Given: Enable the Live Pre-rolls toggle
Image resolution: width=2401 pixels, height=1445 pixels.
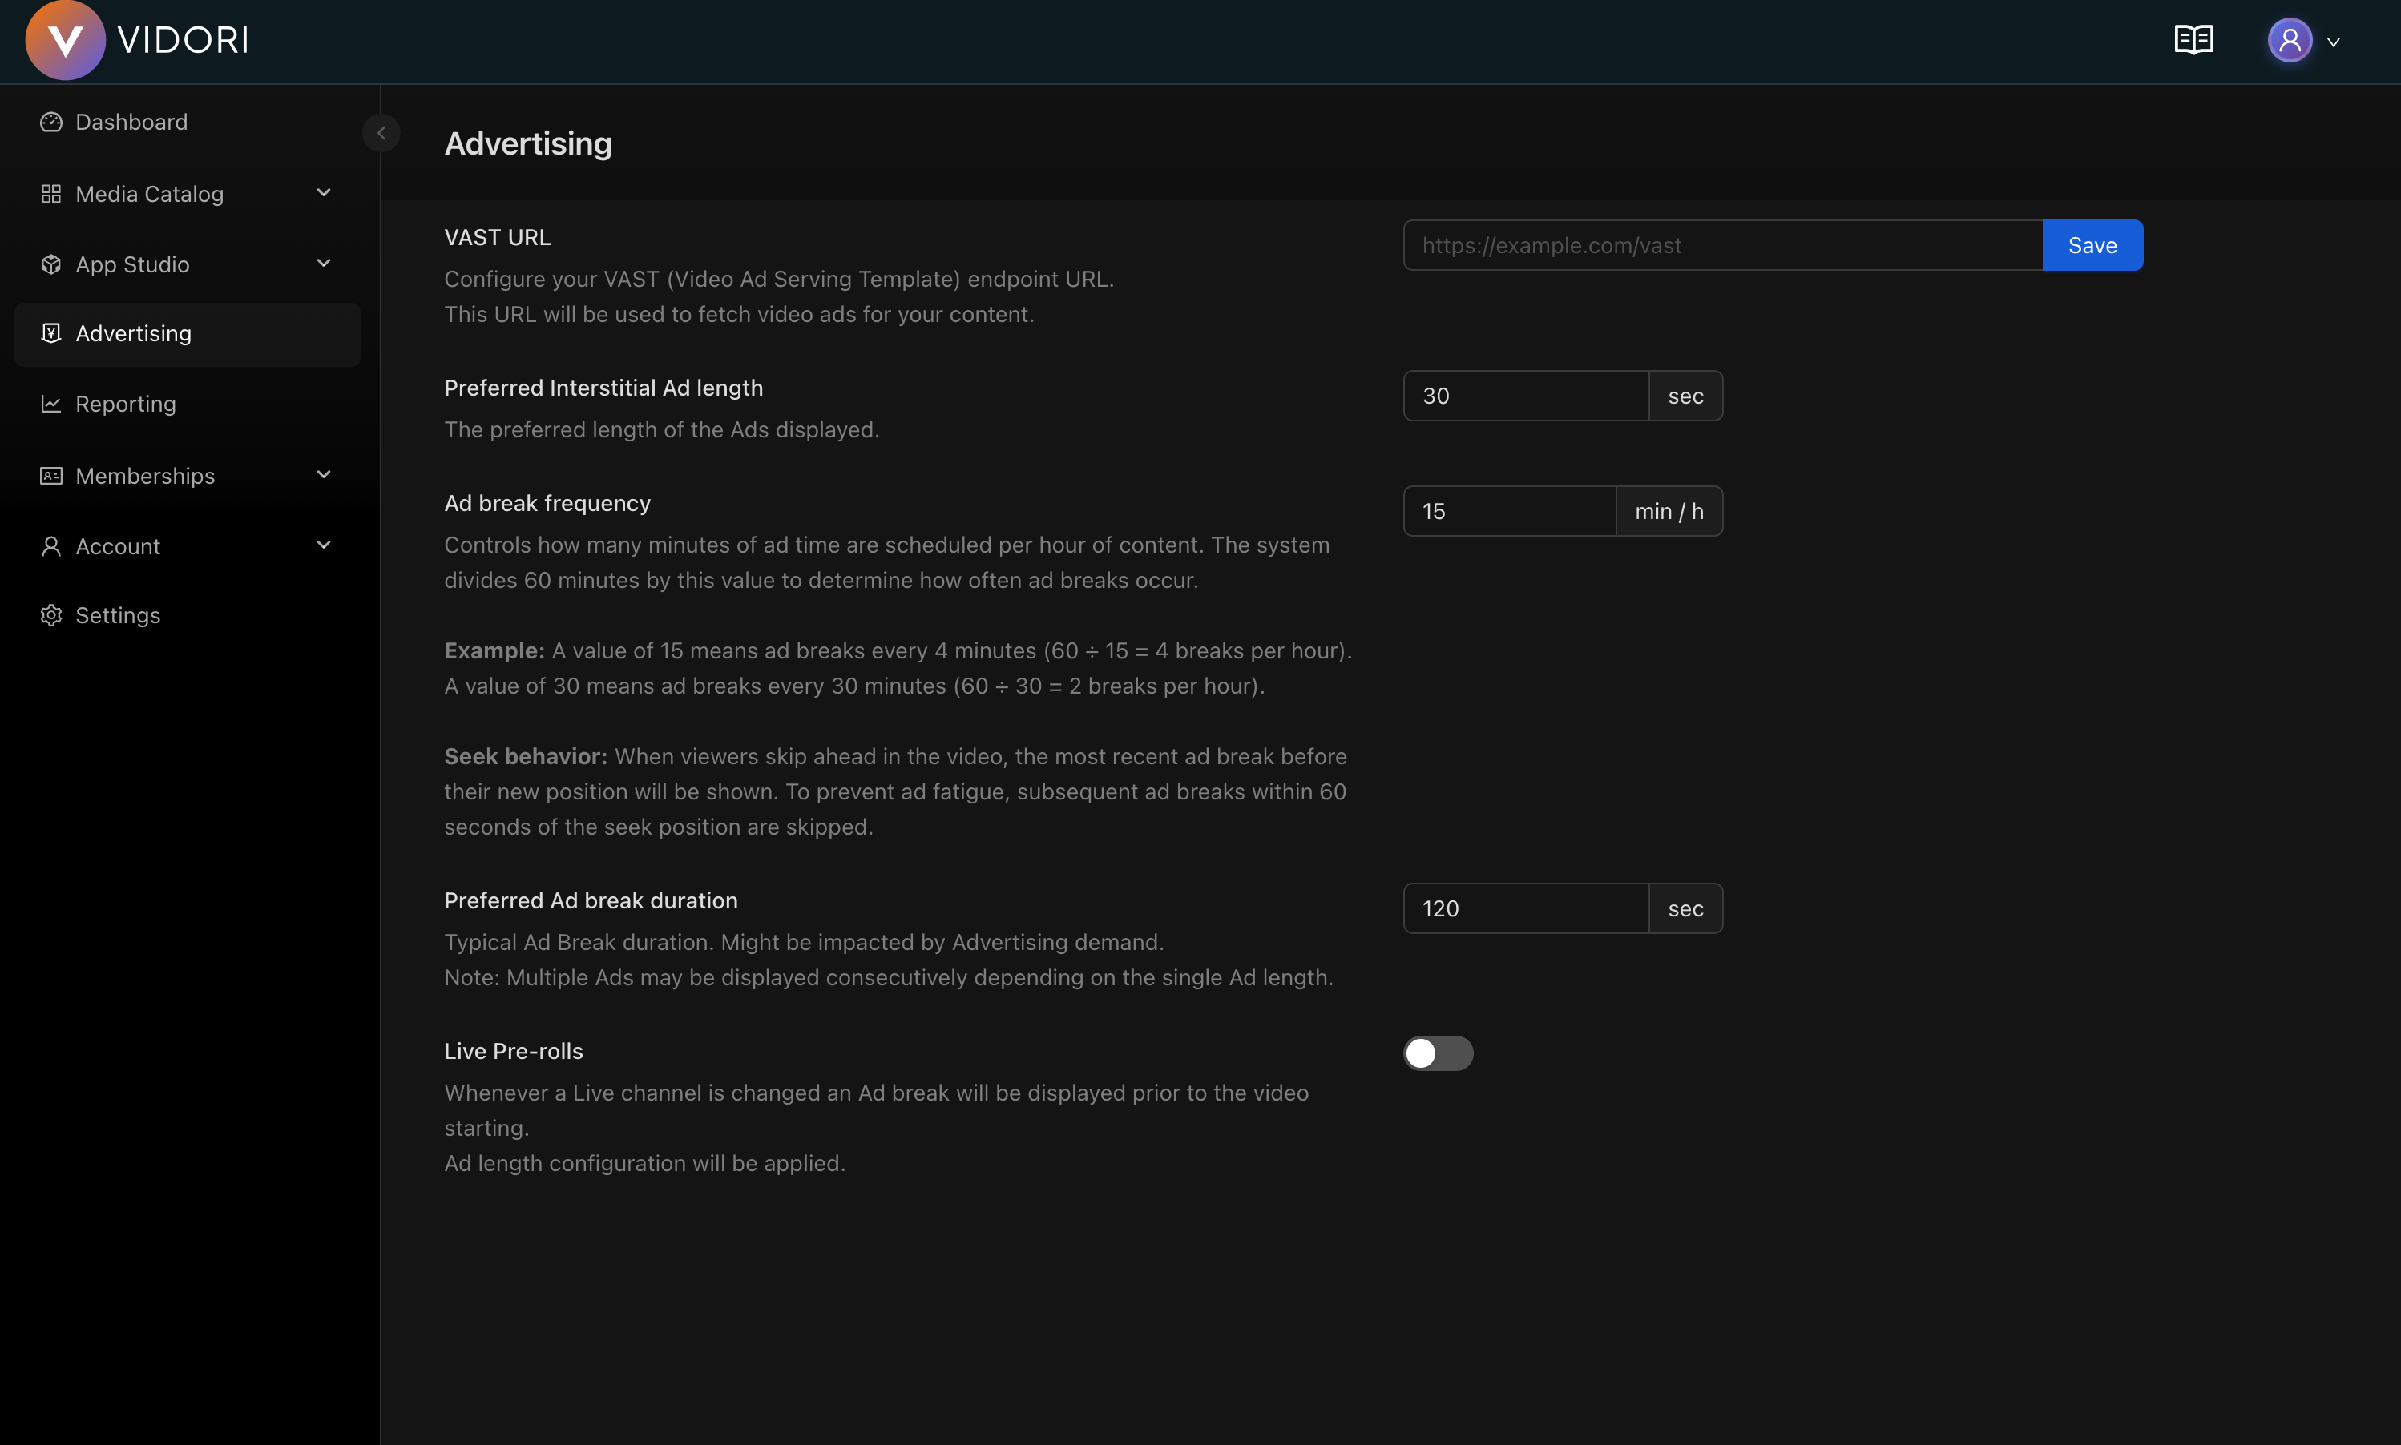Looking at the screenshot, I should (x=1438, y=1053).
